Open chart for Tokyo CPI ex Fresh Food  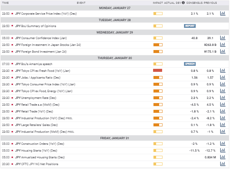222,71
